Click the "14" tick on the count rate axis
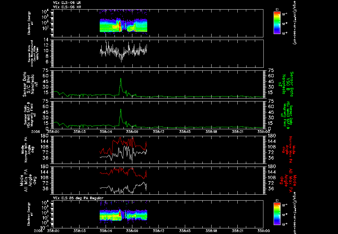 point(46,40)
